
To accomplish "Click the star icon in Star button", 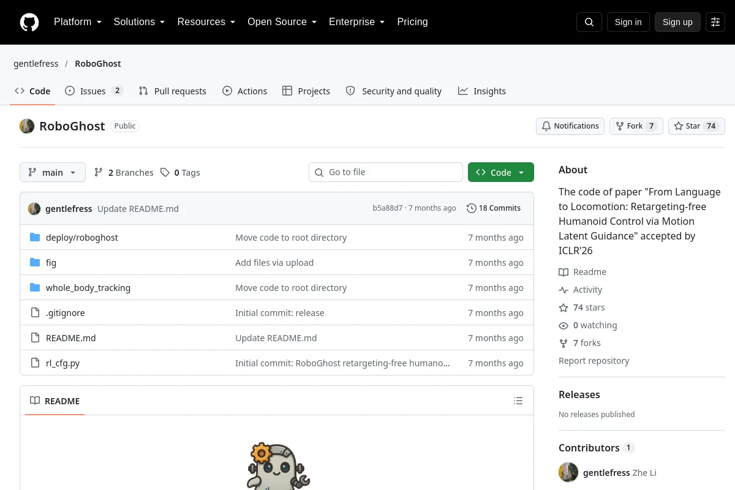I will pos(679,126).
